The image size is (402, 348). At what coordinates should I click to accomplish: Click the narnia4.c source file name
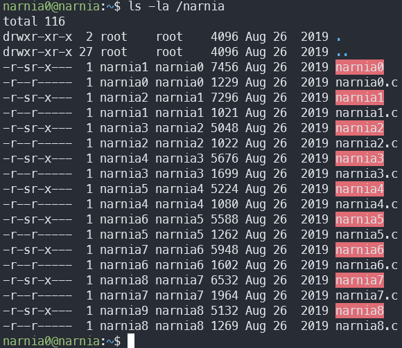point(367,204)
